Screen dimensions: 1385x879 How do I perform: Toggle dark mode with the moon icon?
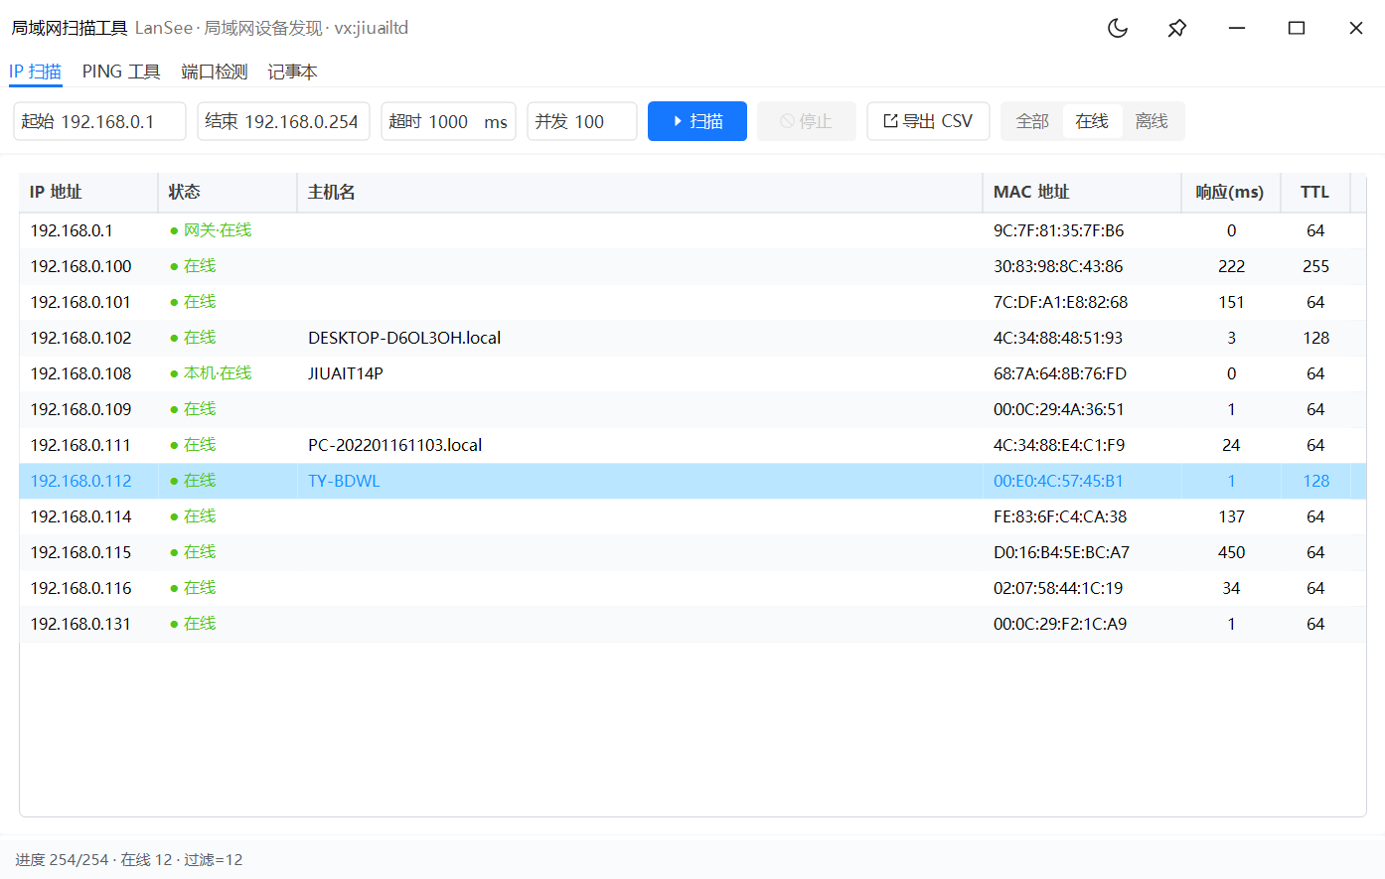point(1118,28)
